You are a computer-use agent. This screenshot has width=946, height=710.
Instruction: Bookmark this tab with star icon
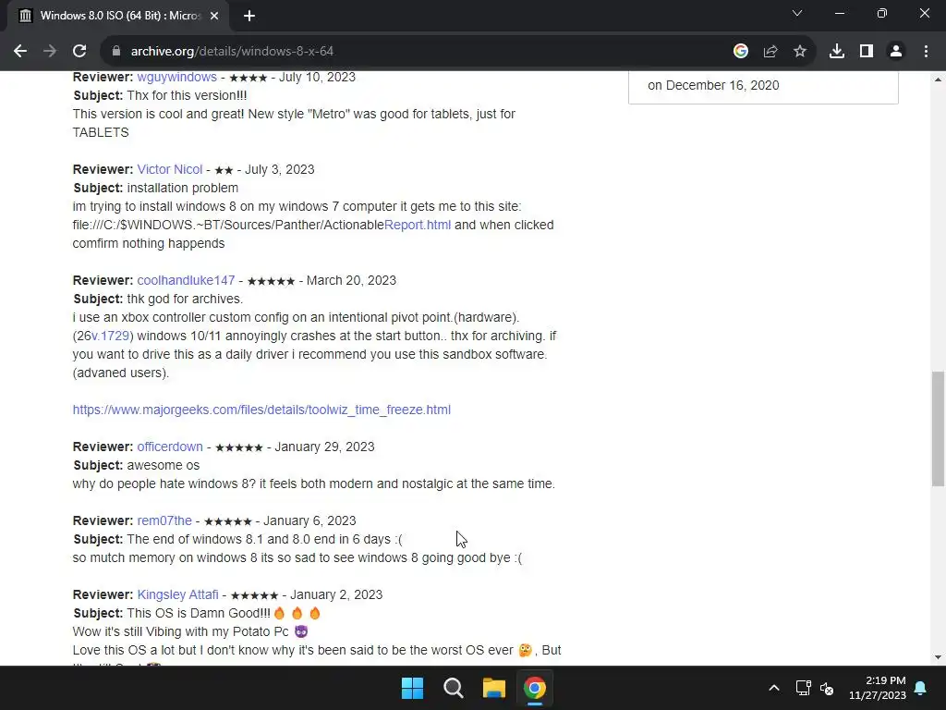(800, 52)
